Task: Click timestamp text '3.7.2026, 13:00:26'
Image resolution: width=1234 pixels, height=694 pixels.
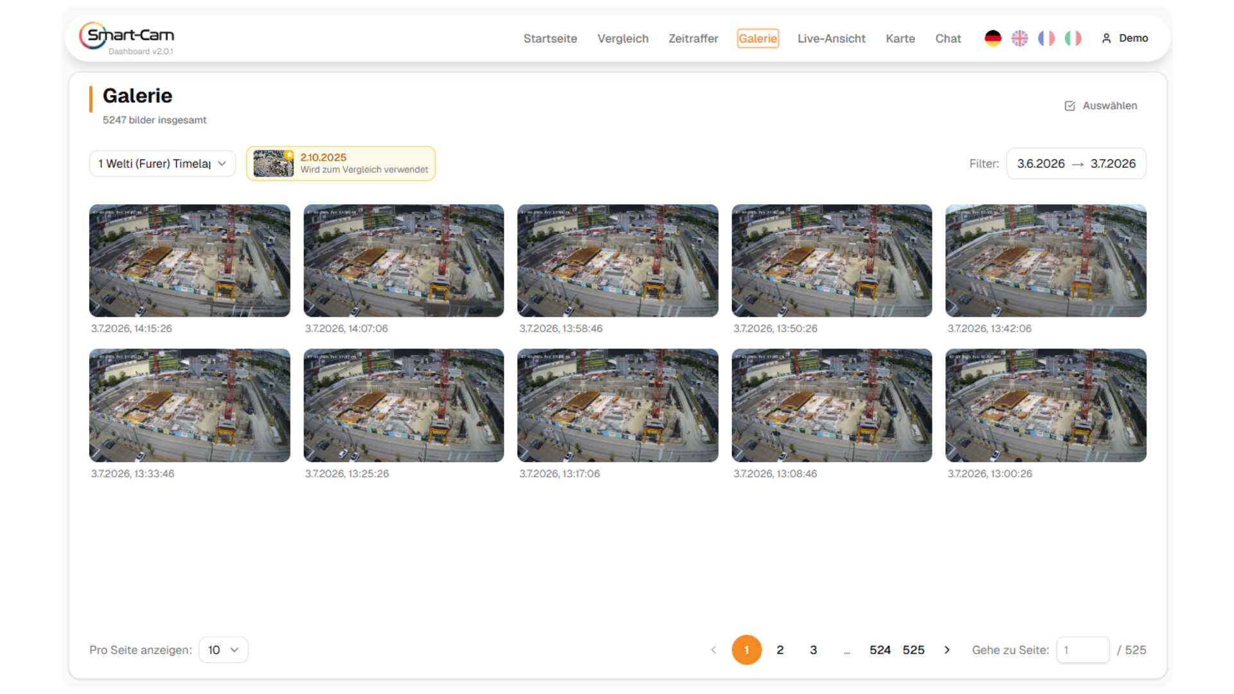Action: pyautogui.click(x=990, y=474)
